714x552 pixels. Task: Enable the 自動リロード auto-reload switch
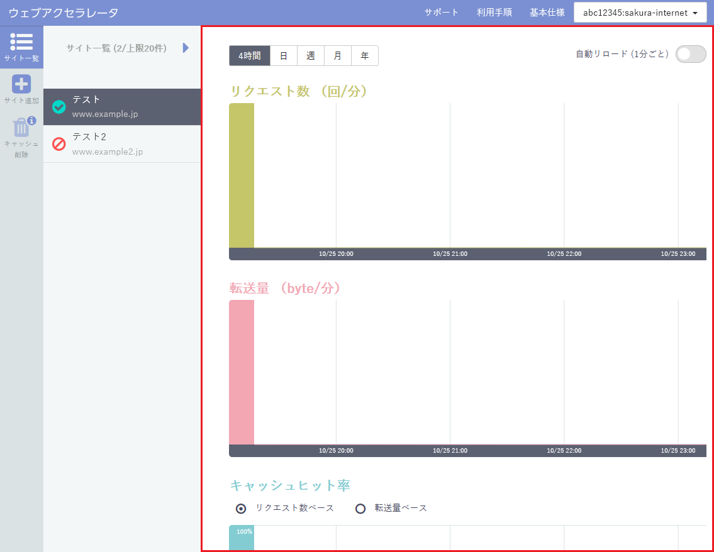pyautogui.click(x=691, y=54)
